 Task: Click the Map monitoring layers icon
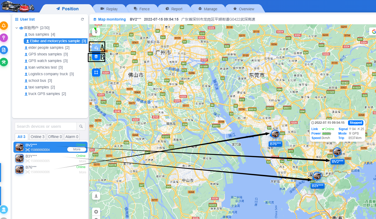pos(95,19)
